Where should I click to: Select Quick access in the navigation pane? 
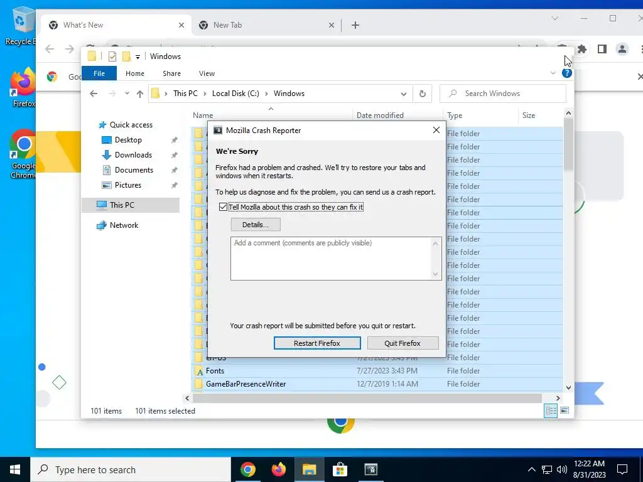pos(131,125)
